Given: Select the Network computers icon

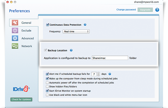Looking at the screenshot, I should click(x=15, y=46).
